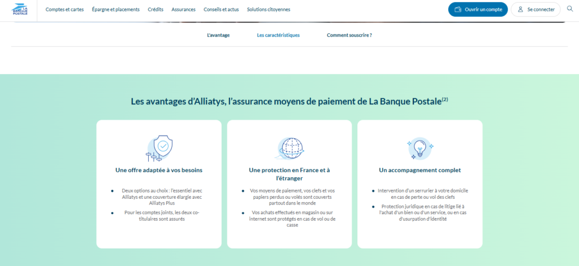
Task: Click the Se connecter button
Action: pos(535,10)
